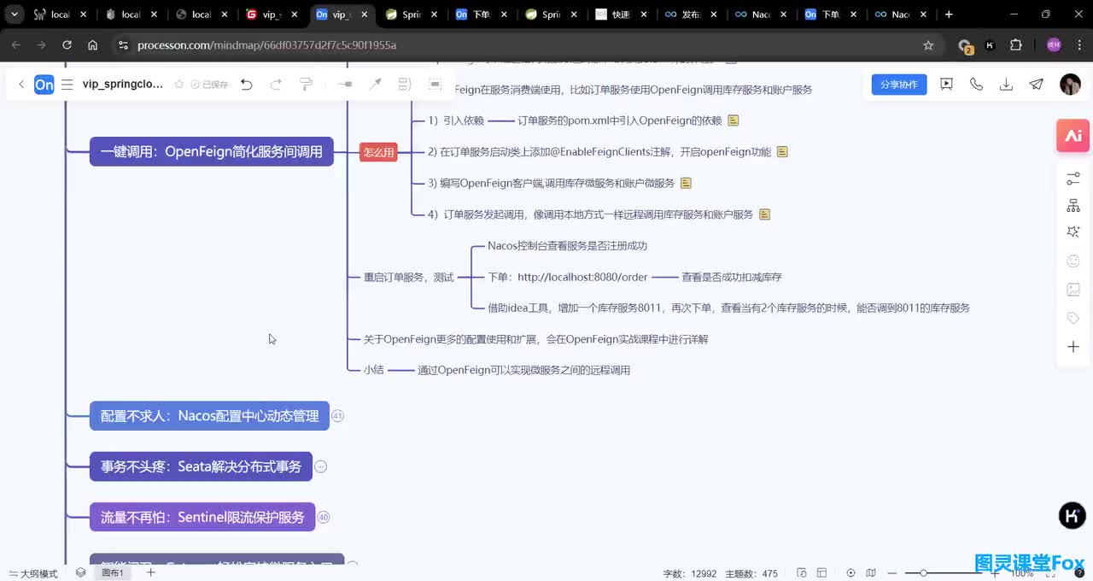The width and height of the screenshot is (1093, 581).
Task: Open the image insert icon on the right sidebar
Action: (x=1073, y=290)
